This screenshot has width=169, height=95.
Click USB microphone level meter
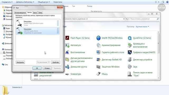pyautogui.click(x=58, y=31)
